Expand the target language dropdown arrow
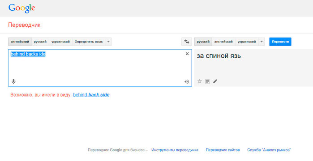 [262, 42]
